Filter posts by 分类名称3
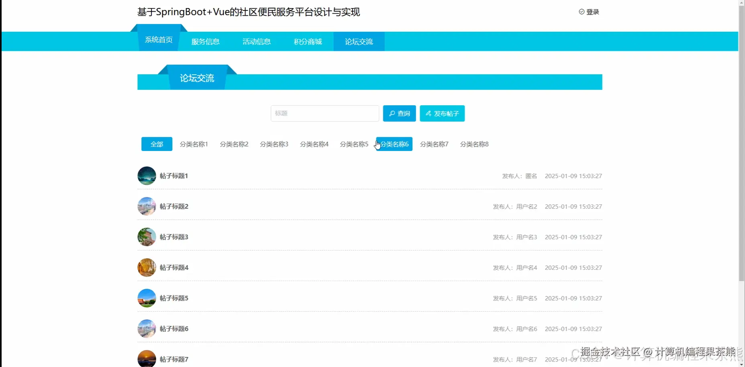The height and width of the screenshot is (367, 745). point(274,144)
